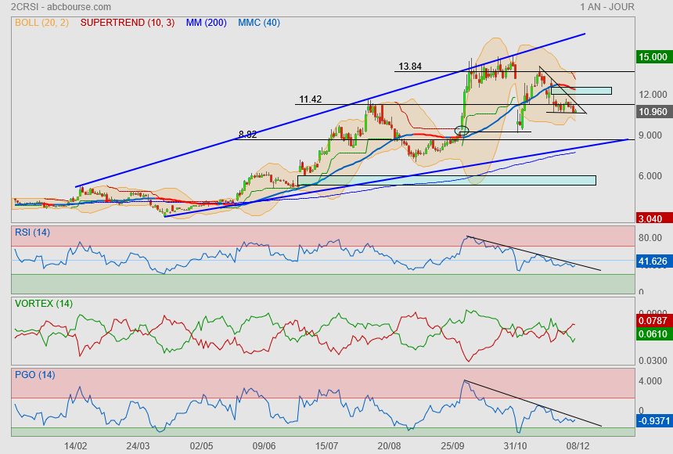Screen dimensions: 673x454
Task: Click the MM (200) moving average label
Action: [207, 23]
